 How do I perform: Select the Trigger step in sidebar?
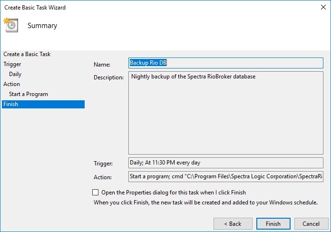12,64
